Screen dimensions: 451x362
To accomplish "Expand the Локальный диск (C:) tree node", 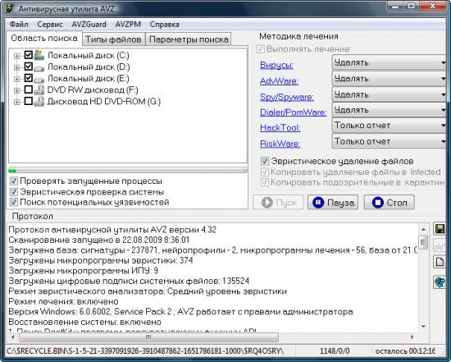I will tap(16, 56).
